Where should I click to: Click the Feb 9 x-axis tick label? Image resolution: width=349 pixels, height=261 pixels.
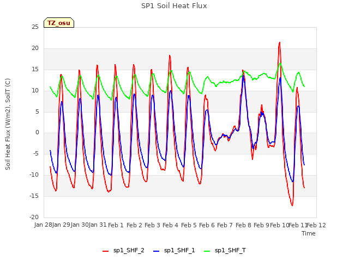coord(261,225)
